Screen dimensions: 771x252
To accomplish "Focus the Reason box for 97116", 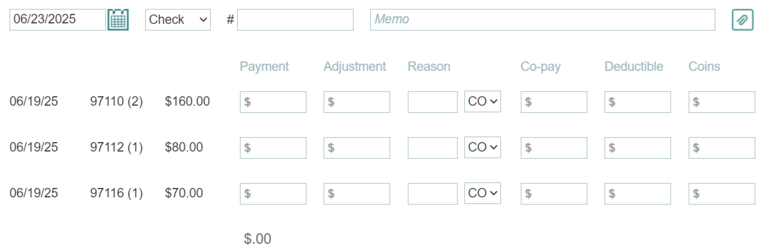I will pyautogui.click(x=433, y=194).
